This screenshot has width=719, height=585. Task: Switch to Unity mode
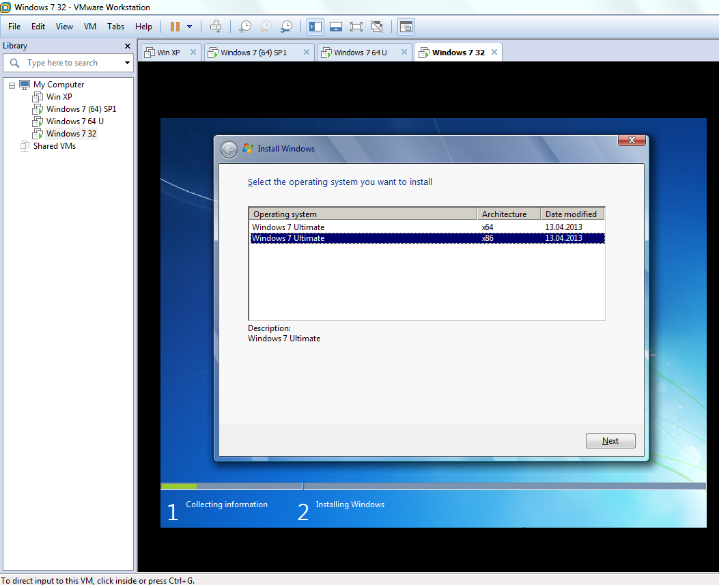coord(377,27)
